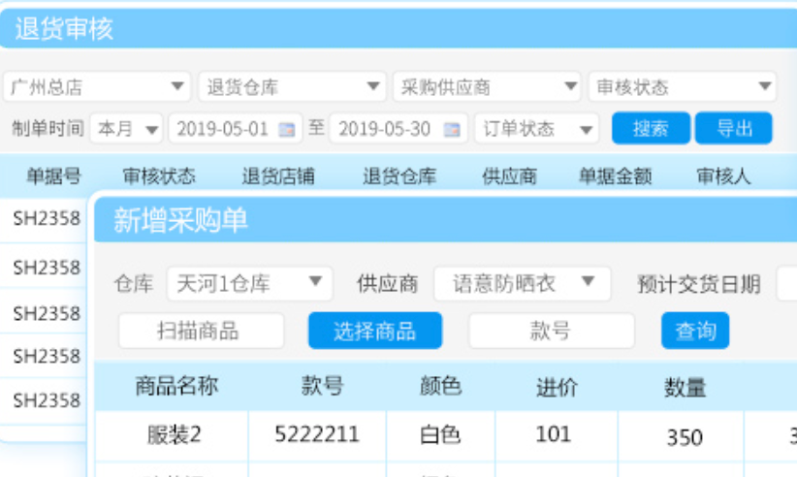Click the 进价 column header
Image resolution: width=797 pixels, height=477 pixels.
pyautogui.click(x=557, y=387)
